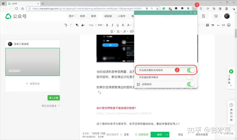237x140 pixels.
Task: Open the 遇到问题 help panel
Action: coord(231,112)
